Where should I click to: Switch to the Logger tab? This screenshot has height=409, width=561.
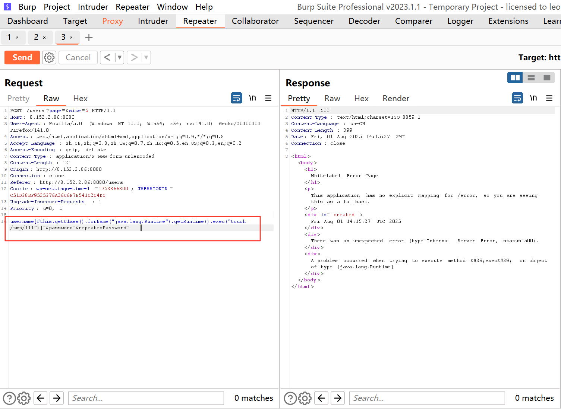pos(460,21)
